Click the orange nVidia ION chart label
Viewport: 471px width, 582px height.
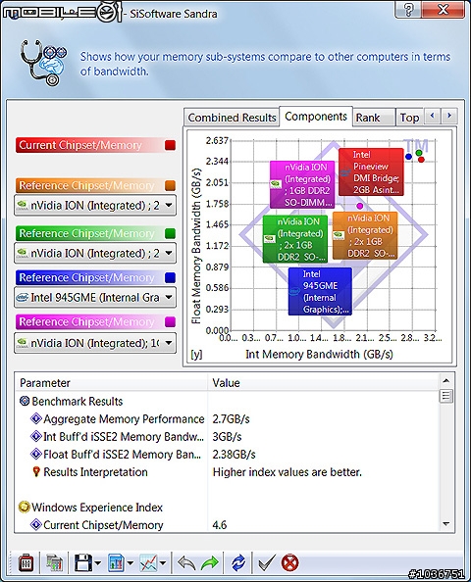pos(365,236)
